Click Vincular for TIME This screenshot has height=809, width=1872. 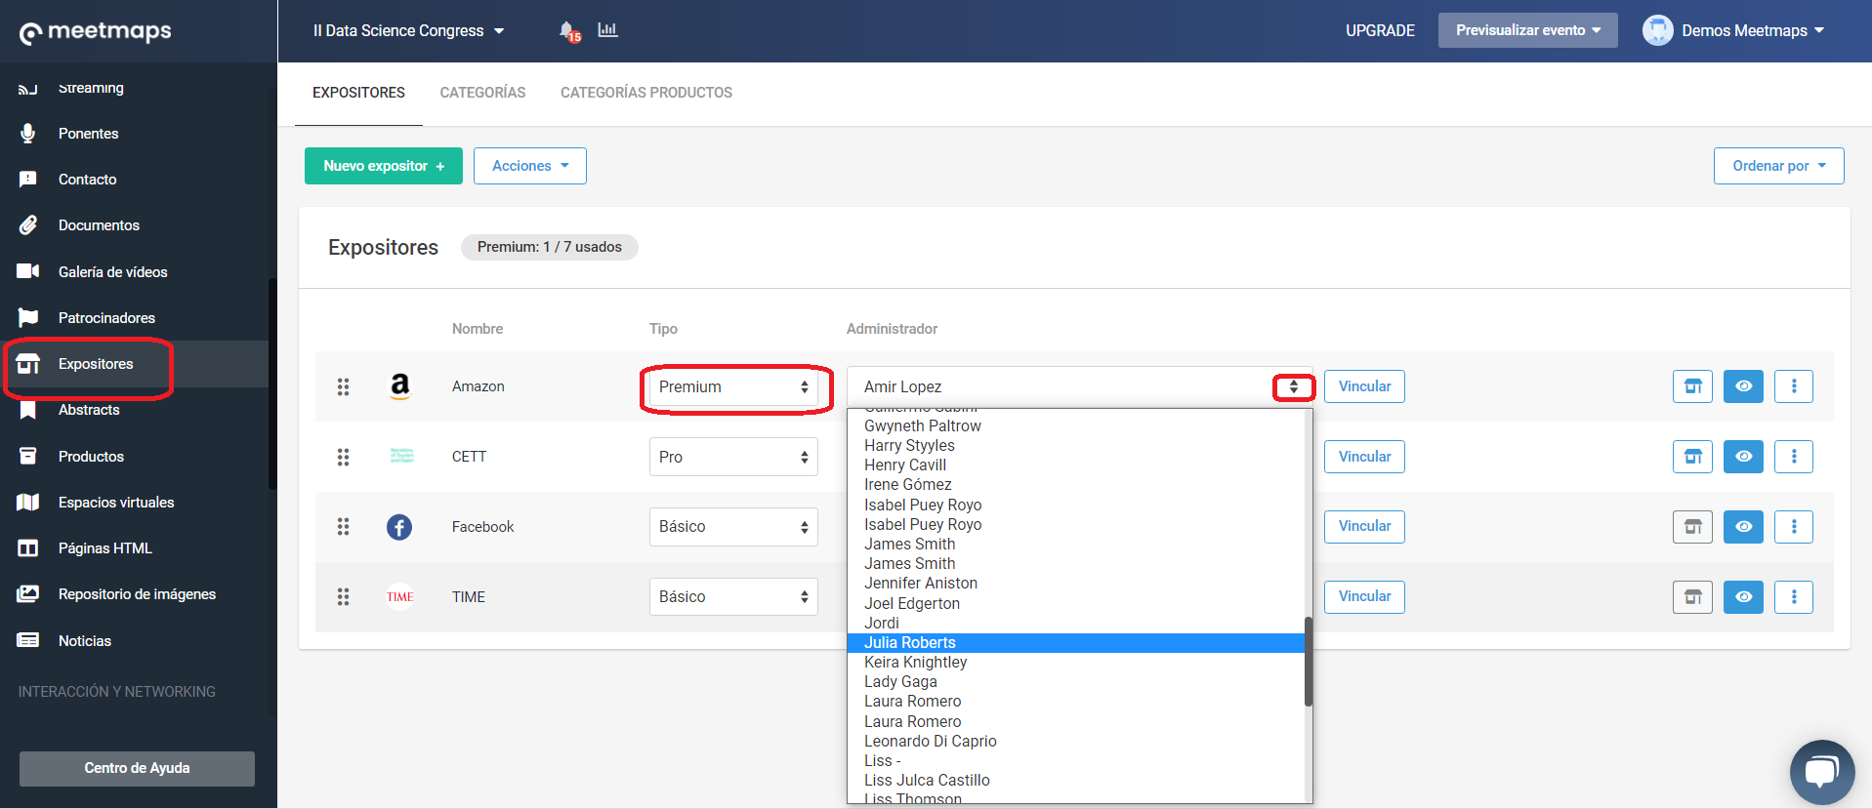tap(1364, 596)
